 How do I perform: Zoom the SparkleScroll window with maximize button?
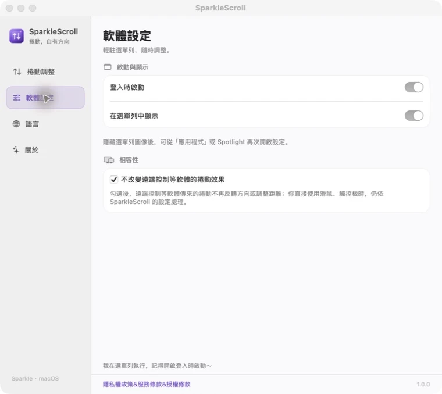tap(33, 8)
